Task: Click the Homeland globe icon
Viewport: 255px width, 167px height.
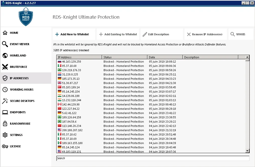Action: [5, 55]
